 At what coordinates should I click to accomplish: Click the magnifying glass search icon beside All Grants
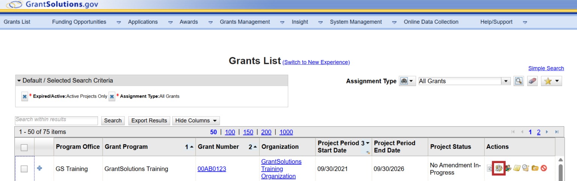coord(518,81)
